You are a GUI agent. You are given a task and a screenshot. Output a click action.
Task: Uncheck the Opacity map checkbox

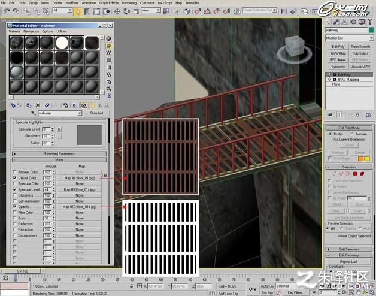(x=14, y=207)
